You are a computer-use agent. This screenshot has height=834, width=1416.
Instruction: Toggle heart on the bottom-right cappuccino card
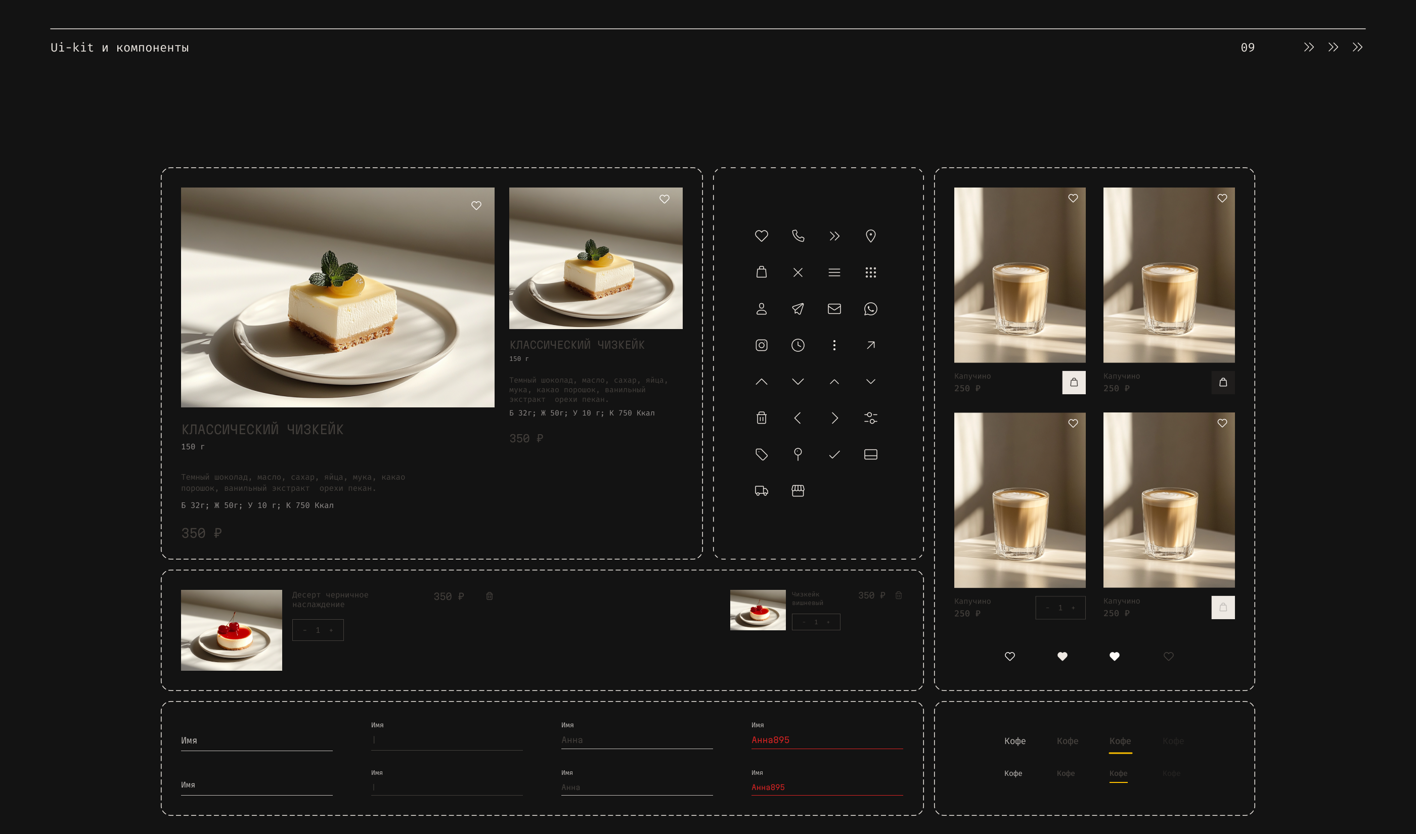[x=1222, y=423]
